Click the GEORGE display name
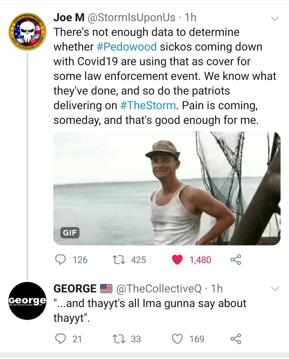 tap(75, 288)
